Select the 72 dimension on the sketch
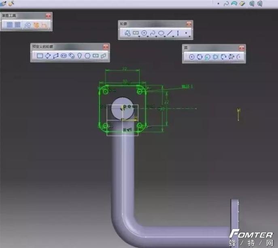Screen dimensions: 278x248 (125, 69)
